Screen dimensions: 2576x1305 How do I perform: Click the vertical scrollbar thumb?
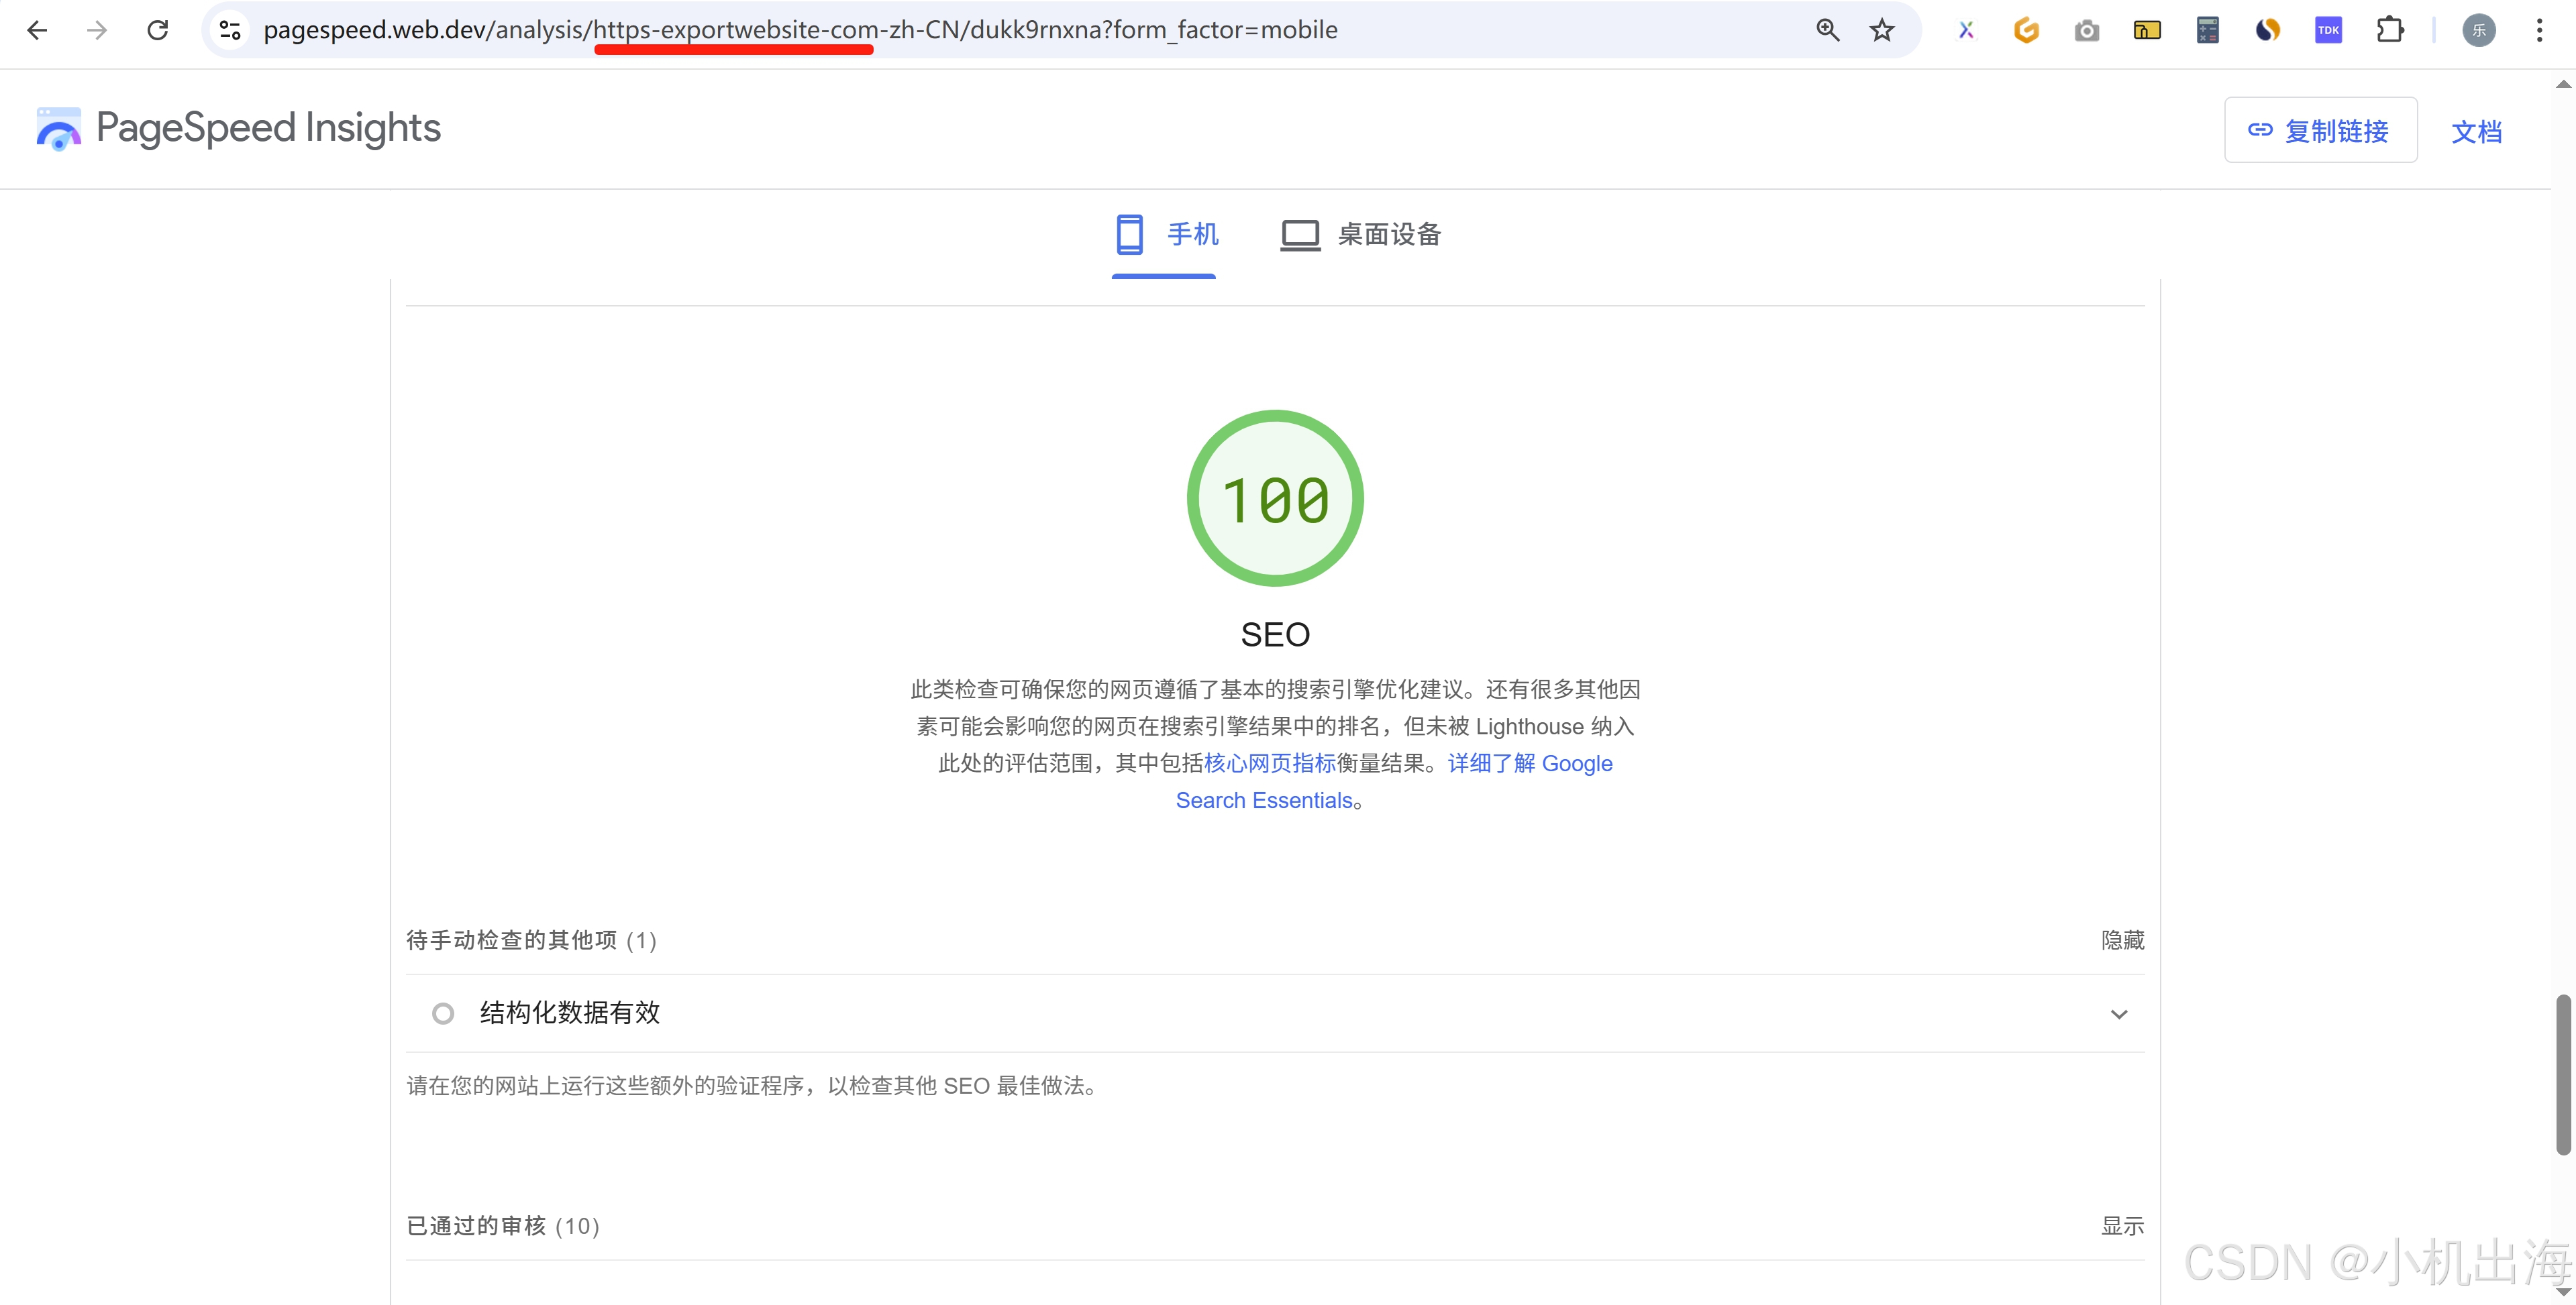[2563, 1074]
